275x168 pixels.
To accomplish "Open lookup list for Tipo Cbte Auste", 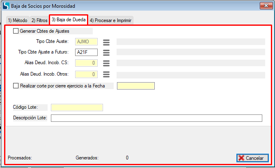I will click(x=106, y=42).
